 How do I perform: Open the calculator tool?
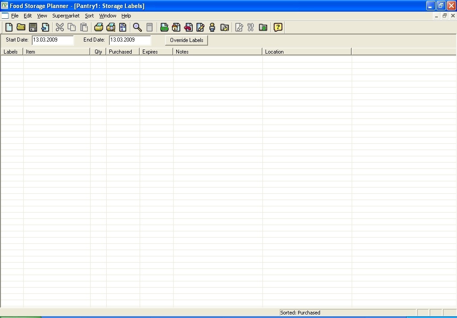149,27
